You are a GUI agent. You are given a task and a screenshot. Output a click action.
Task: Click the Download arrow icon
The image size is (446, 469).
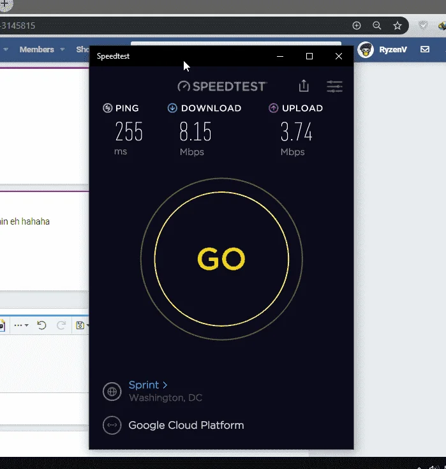coord(172,108)
